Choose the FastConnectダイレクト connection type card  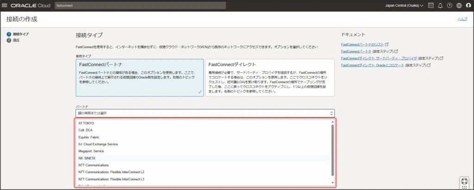[270, 77]
